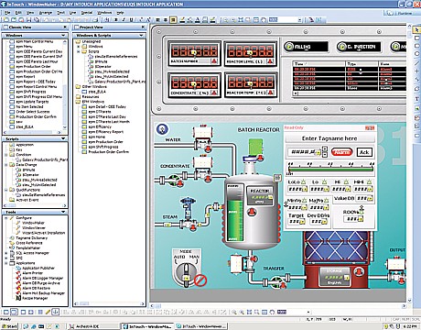Select the ellipse drawing tool
Screen dimensions: 421x330
(416, 54)
